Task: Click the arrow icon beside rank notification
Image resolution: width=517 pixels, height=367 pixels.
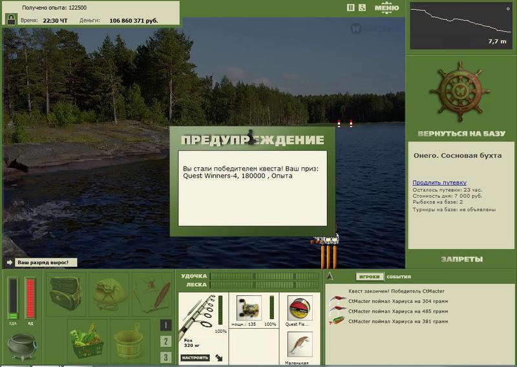Action: 10,262
